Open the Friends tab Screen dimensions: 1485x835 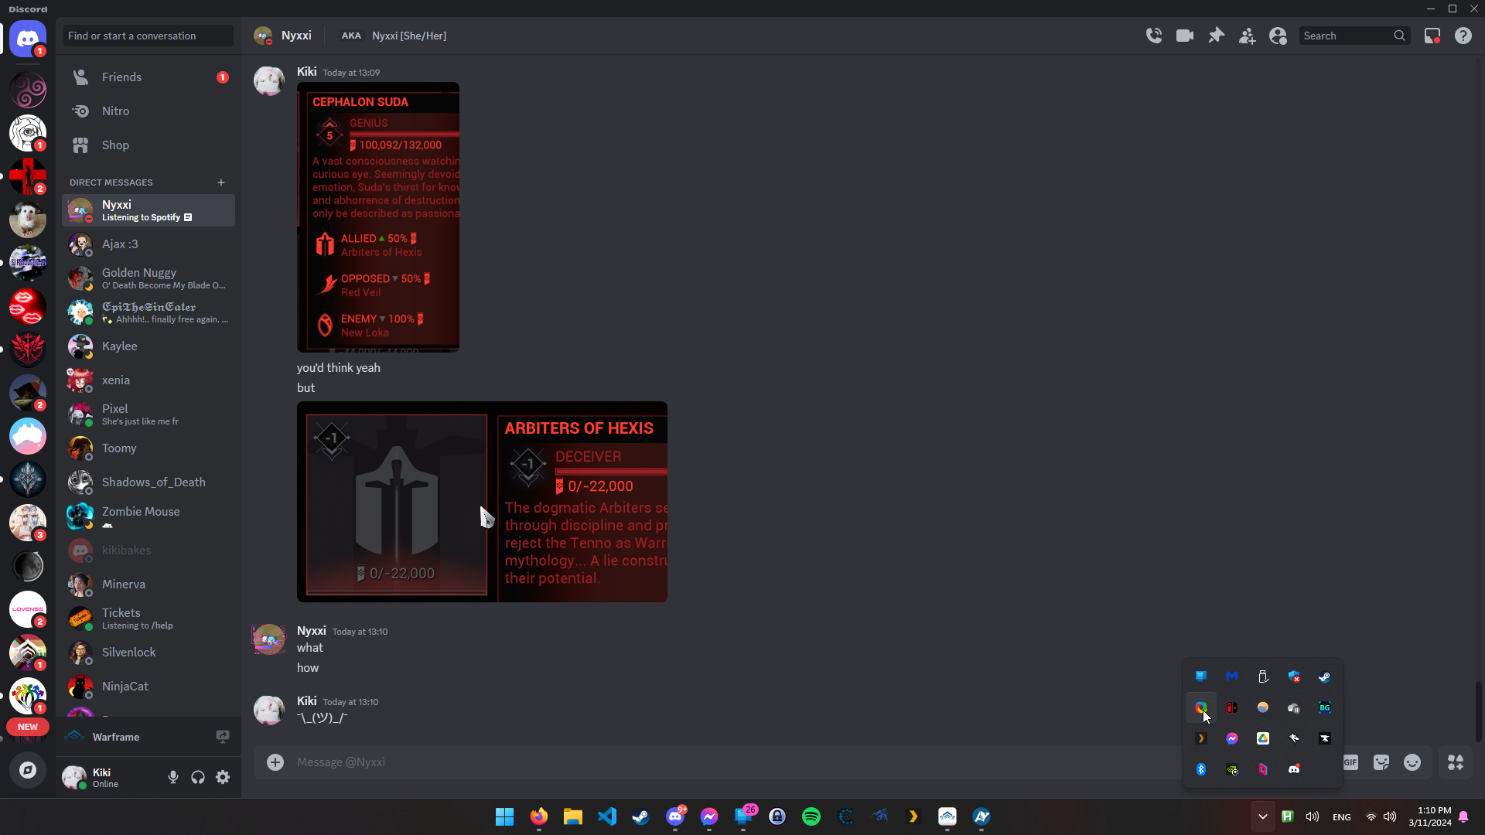click(148, 77)
